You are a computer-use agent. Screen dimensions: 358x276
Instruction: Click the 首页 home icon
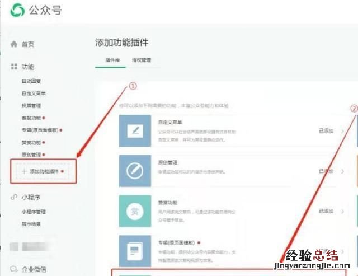click(x=14, y=44)
